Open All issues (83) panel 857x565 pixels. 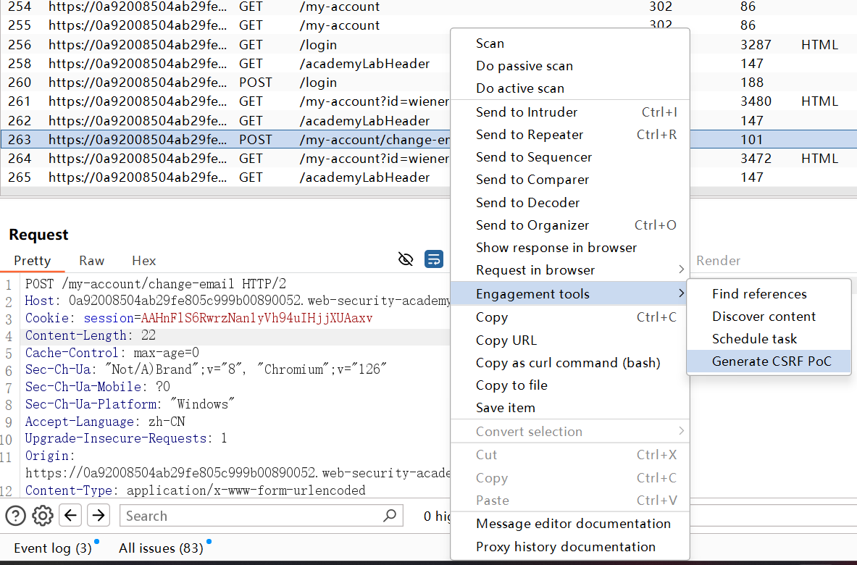[161, 548]
